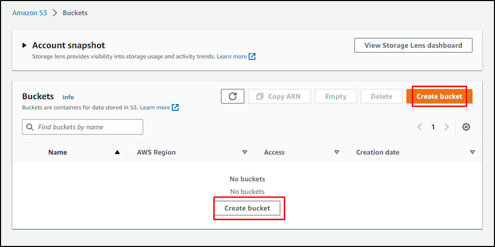Click the Copy ARN button
The height and width of the screenshot is (247, 495).
(279, 96)
